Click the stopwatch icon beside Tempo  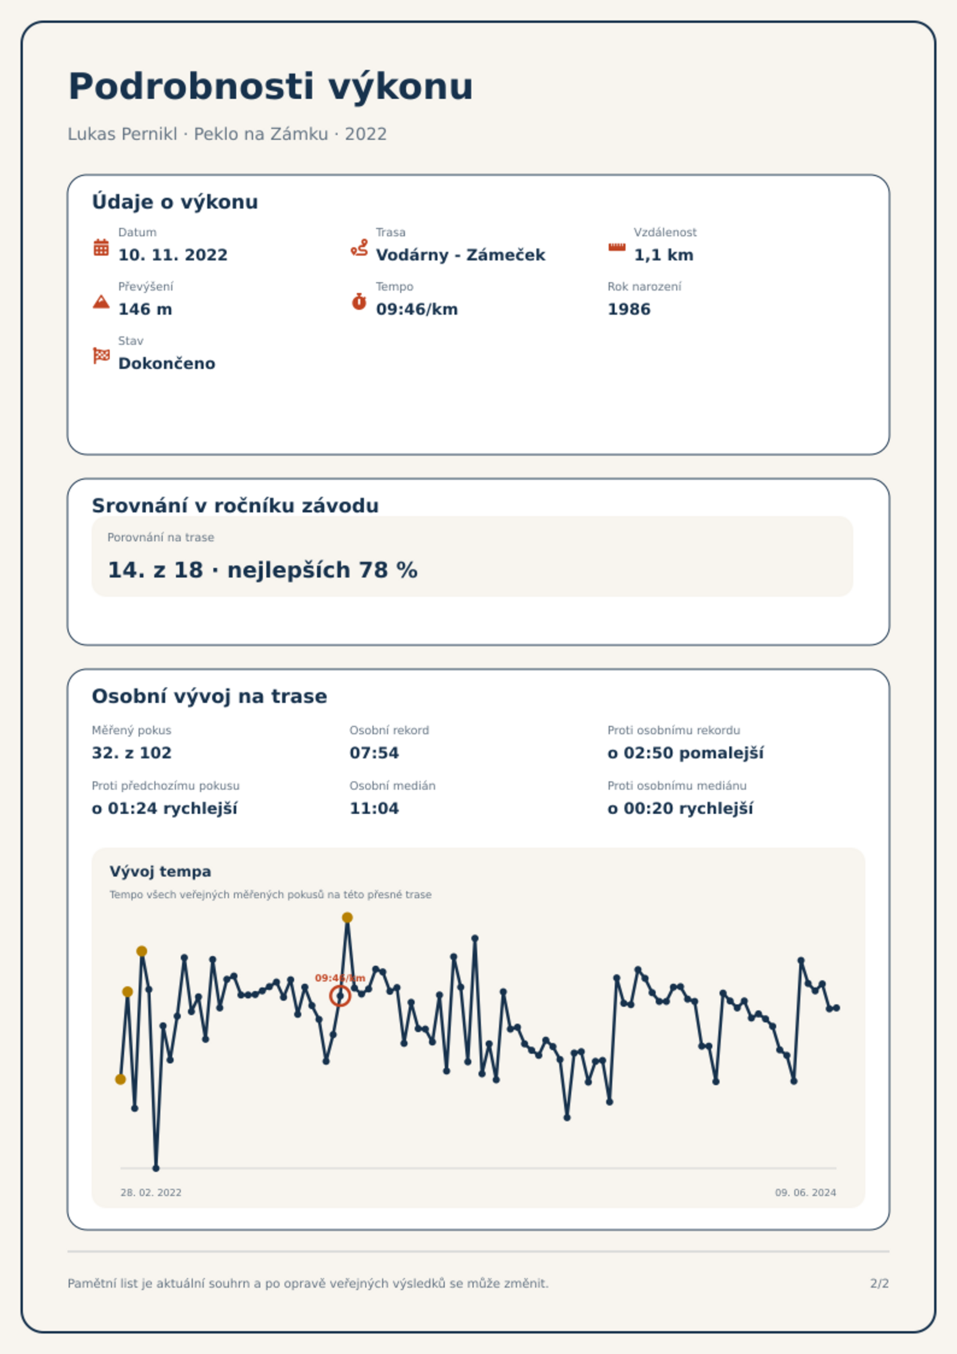(x=359, y=301)
